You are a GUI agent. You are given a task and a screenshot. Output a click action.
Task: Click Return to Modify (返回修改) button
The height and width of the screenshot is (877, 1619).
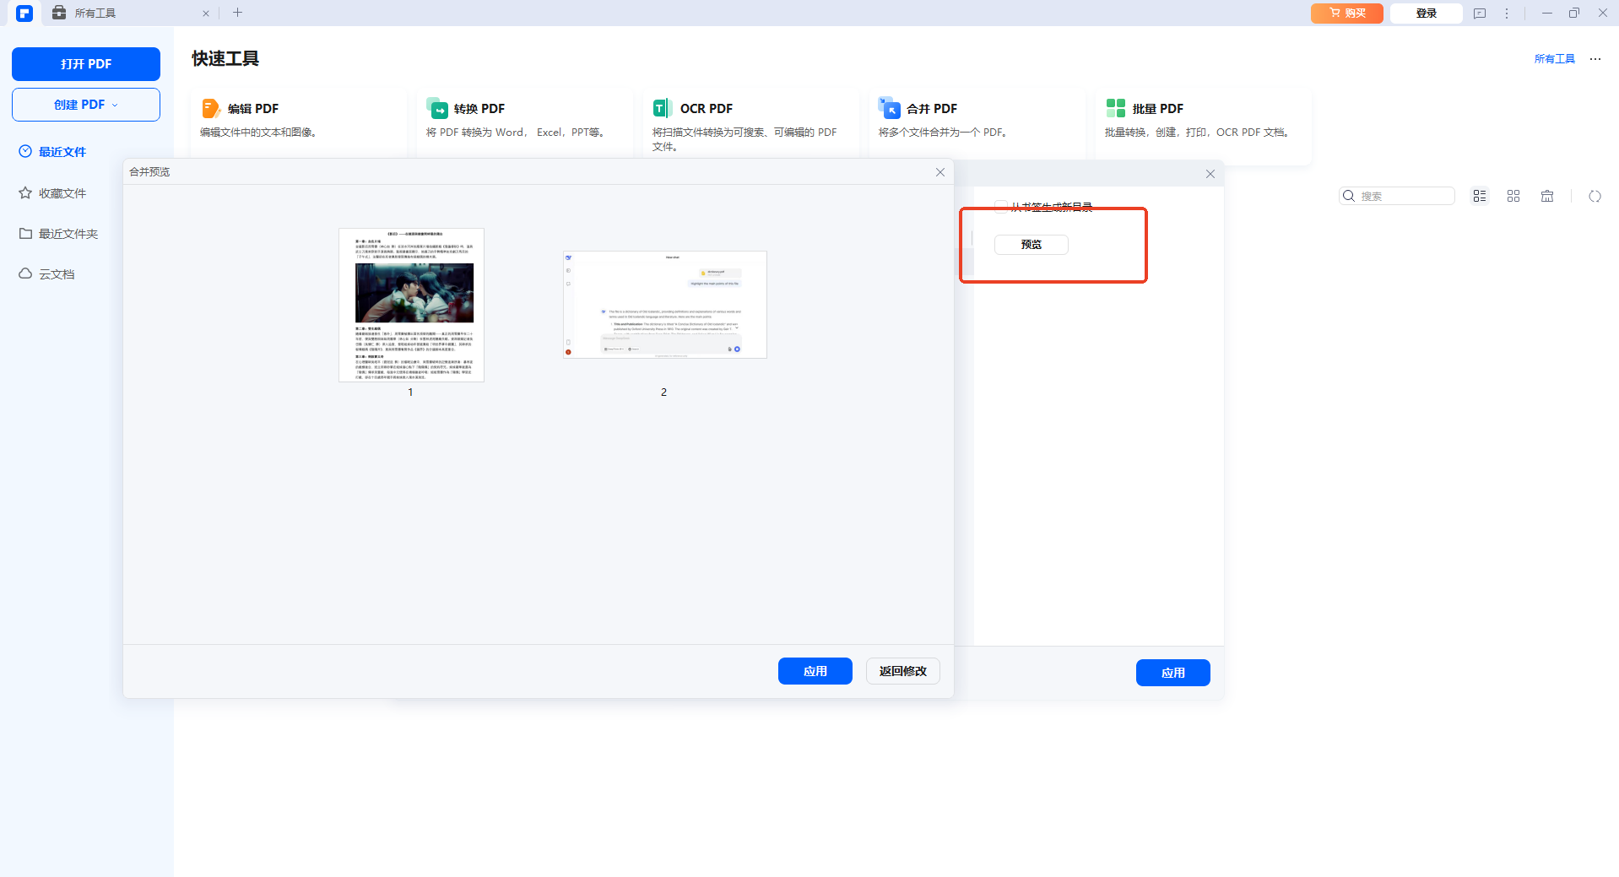(902, 671)
